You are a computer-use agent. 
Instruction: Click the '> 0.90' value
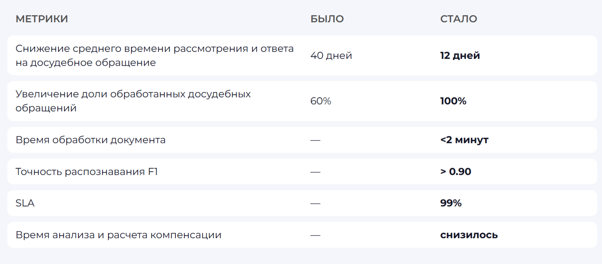(x=455, y=172)
